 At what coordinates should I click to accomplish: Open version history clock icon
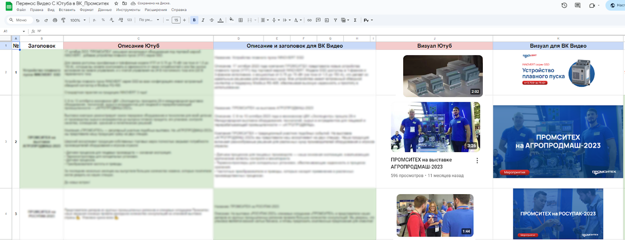(x=564, y=5)
